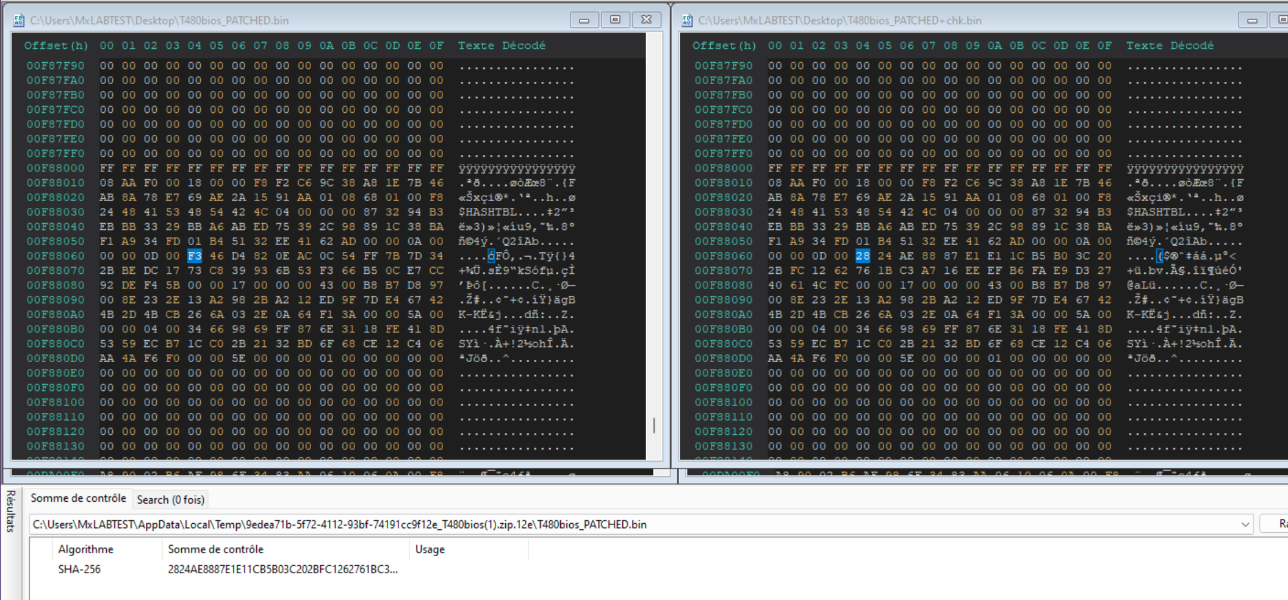Click the title bar path of T480bios_PATCHED+chk.bin
1288x600 pixels.
click(840, 20)
